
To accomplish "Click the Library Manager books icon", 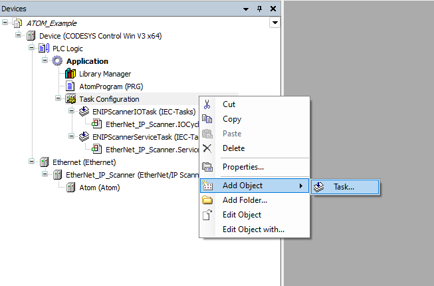I will 70,74.
